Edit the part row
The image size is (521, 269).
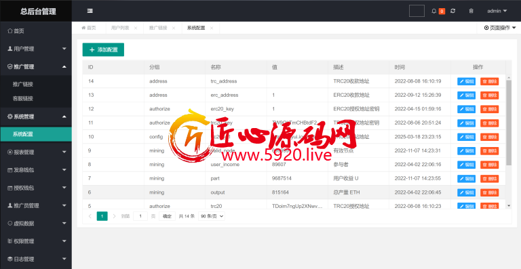(466, 179)
